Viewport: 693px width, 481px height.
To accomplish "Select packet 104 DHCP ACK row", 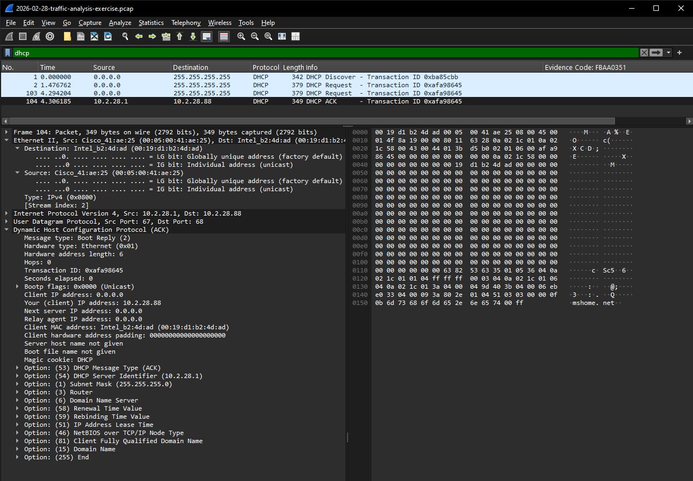I will point(347,101).
